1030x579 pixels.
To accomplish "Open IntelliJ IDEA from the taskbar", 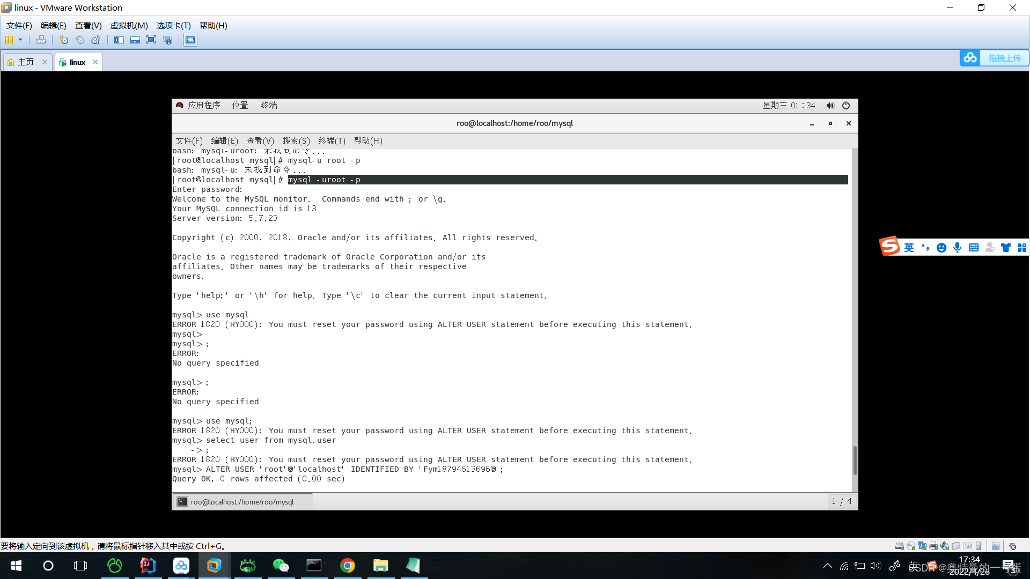I will click(x=148, y=566).
